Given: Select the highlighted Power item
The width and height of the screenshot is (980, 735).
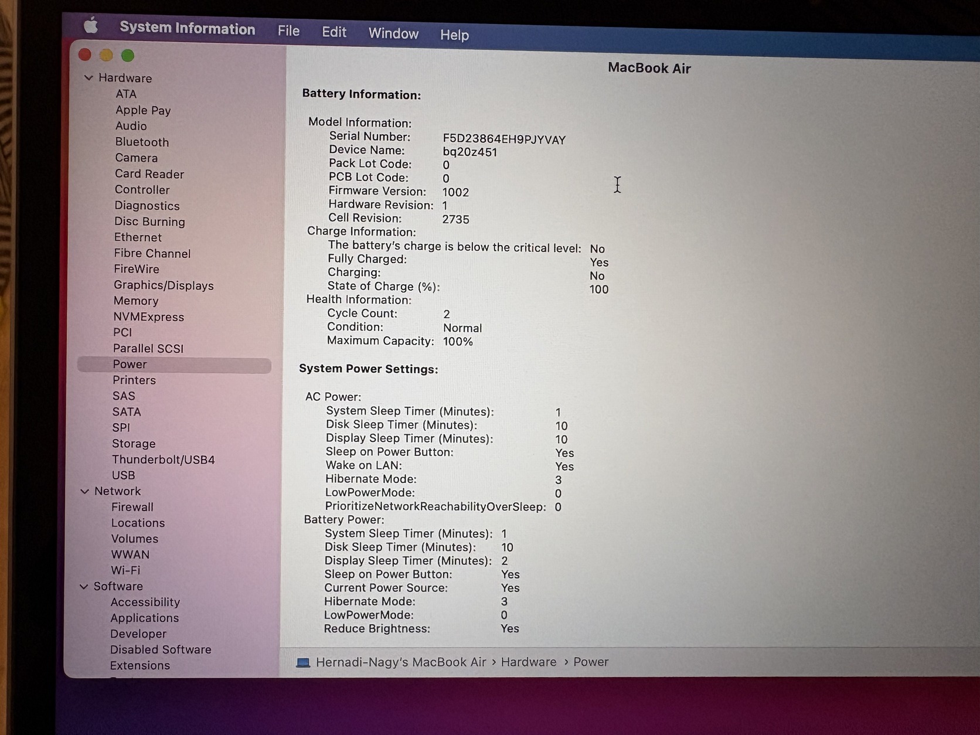Looking at the screenshot, I should (174, 365).
